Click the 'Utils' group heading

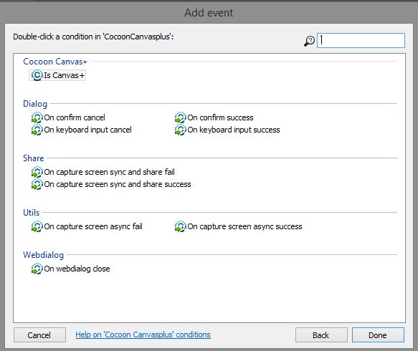click(32, 213)
